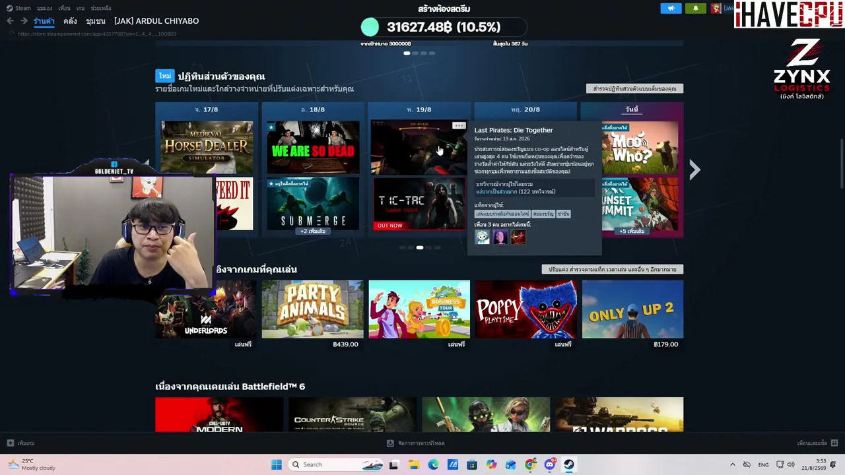Open the Counter-Strike Source card

coord(353,414)
